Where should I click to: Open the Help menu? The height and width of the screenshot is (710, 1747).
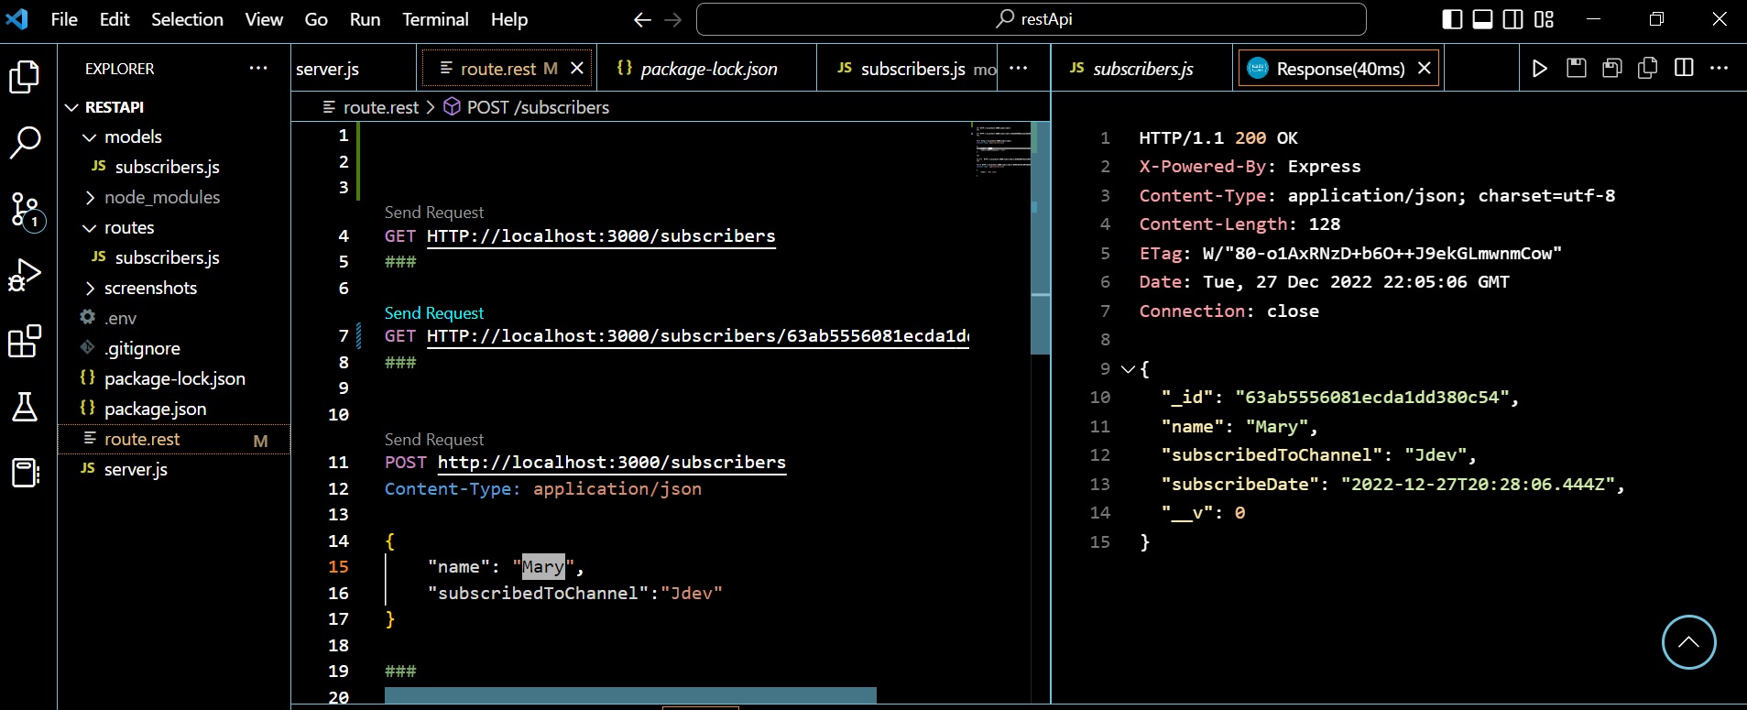click(x=509, y=19)
